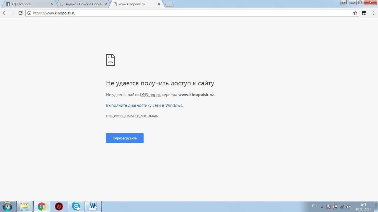Screen dimensions: 378x212
Task: Close the www.kinopoisk.ru tab
Action: (x=159, y=4)
